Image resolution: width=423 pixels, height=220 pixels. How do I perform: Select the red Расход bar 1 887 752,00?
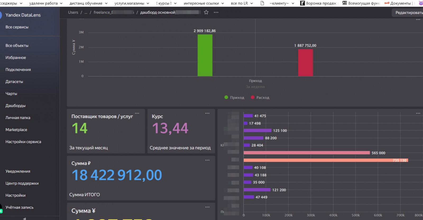(x=306, y=63)
